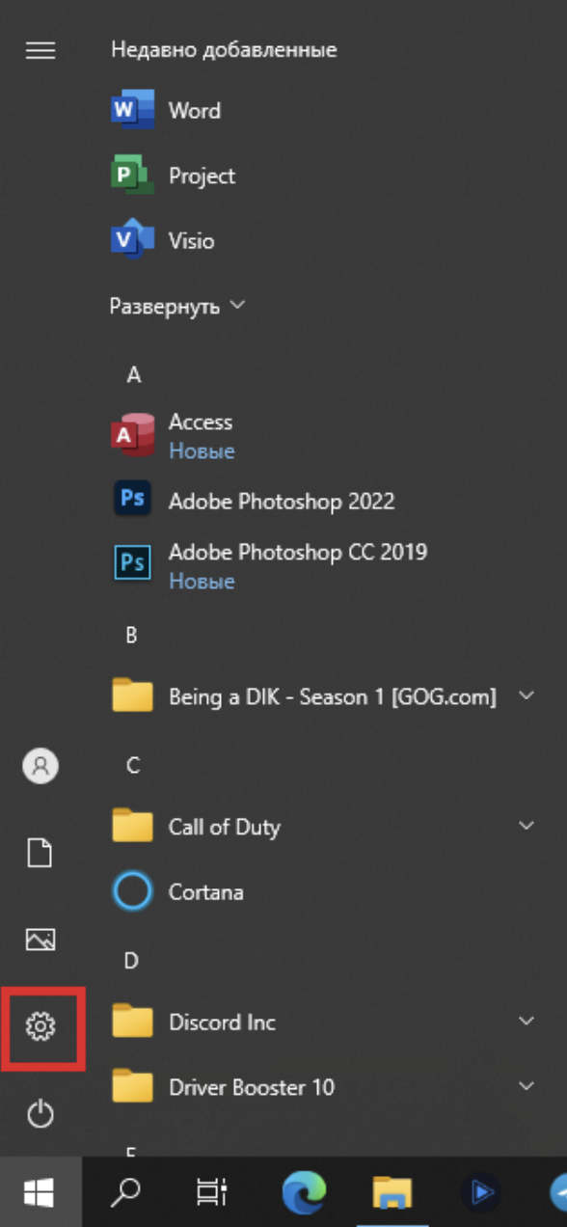Jump to apps via letter A header
This screenshot has height=1227, width=567.
[x=134, y=374]
